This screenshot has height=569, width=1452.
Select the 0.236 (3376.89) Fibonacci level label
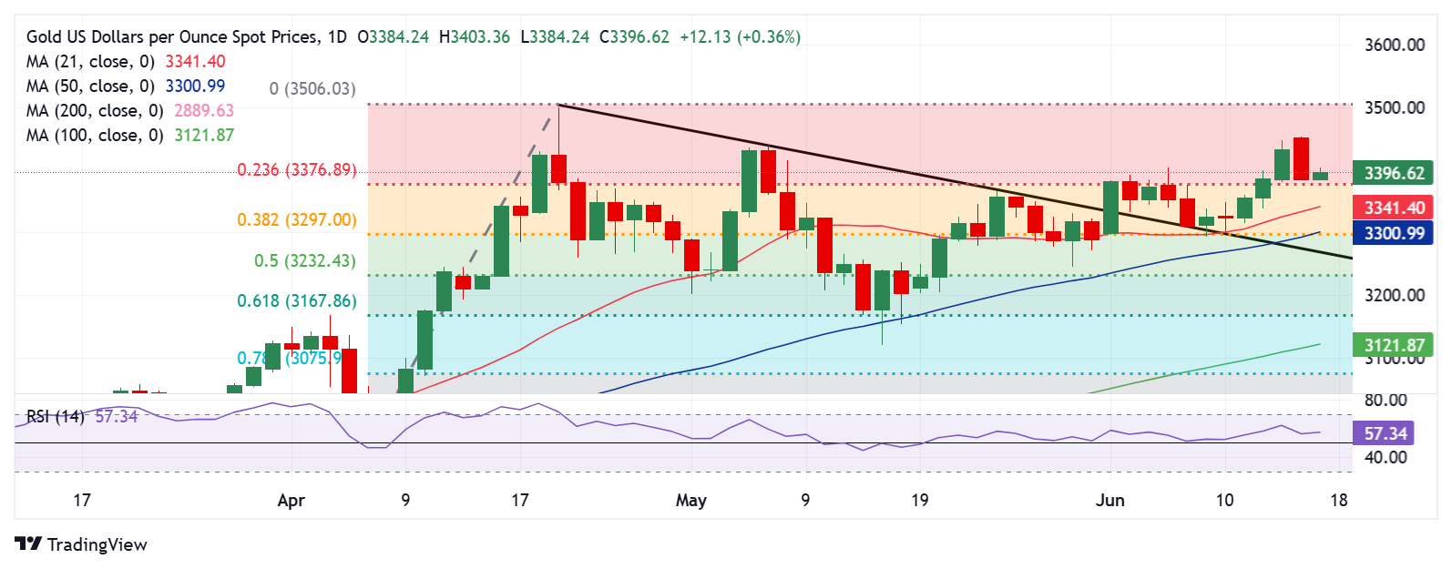point(297,170)
